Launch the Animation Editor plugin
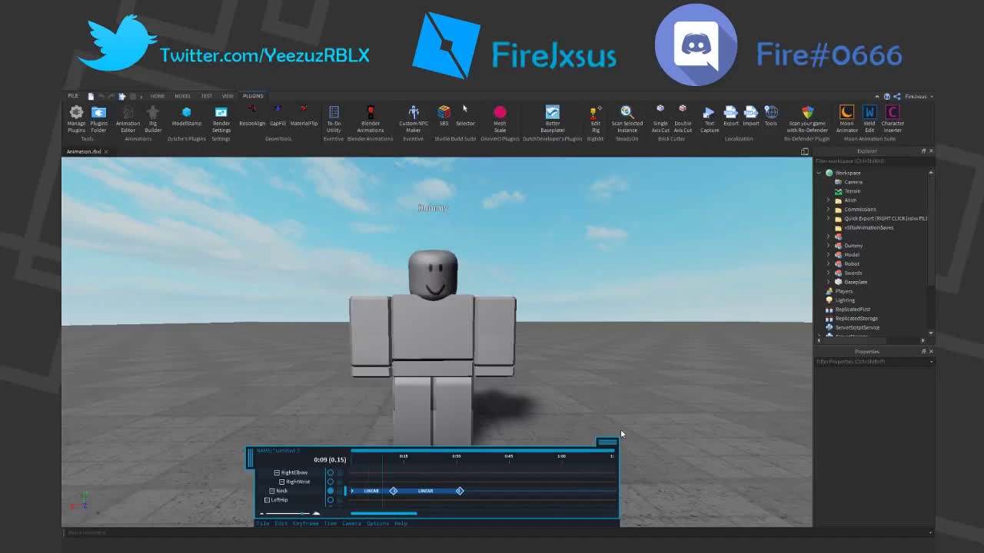This screenshot has height=553, width=984. 128,119
